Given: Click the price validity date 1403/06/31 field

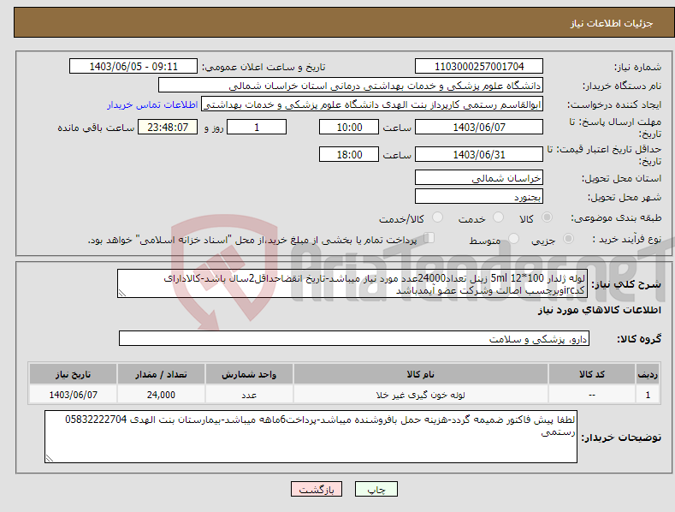Looking at the screenshot, I should click(479, 154).
